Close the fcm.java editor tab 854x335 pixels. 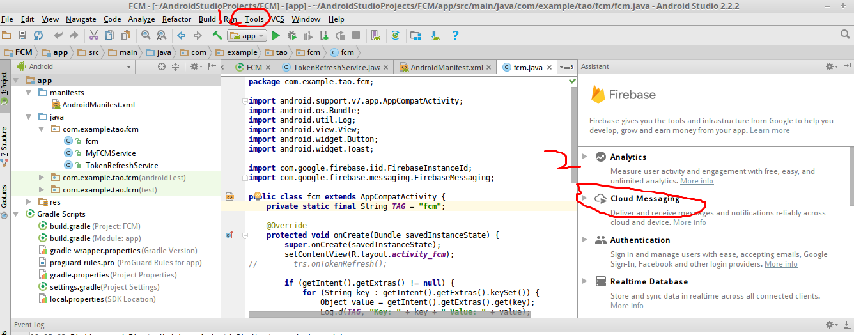[550, 67]
